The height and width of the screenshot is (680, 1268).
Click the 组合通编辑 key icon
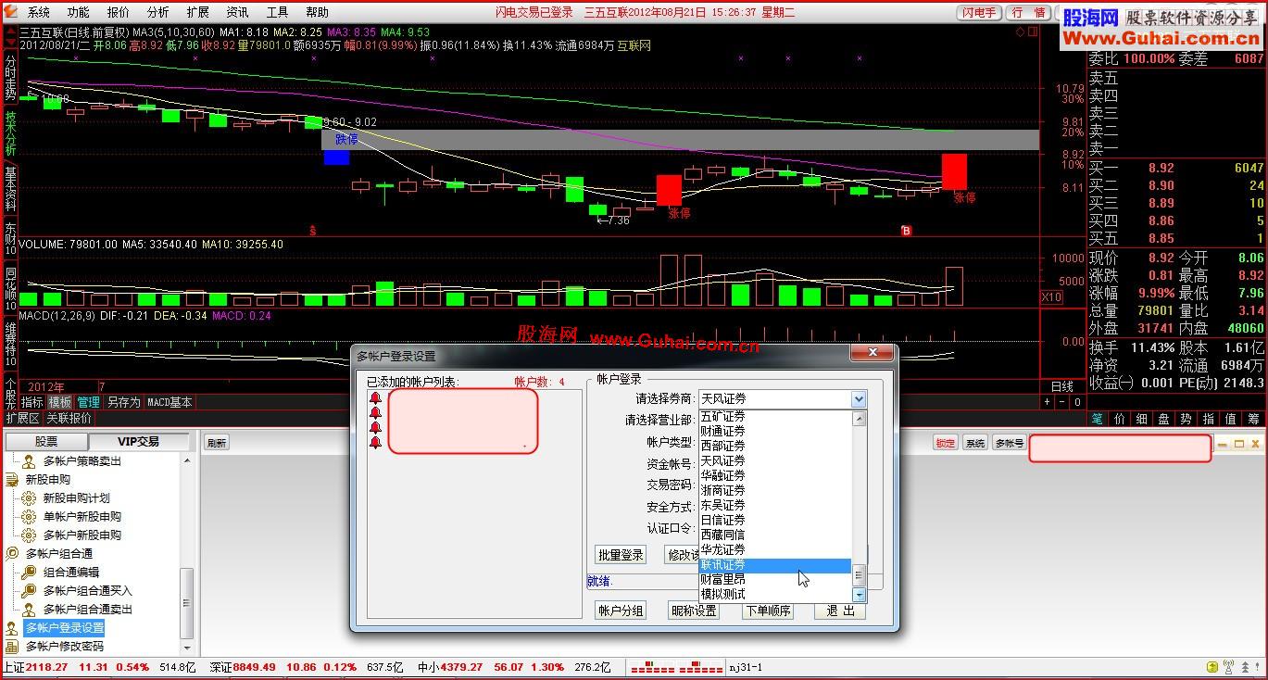[x=29, y=572]
